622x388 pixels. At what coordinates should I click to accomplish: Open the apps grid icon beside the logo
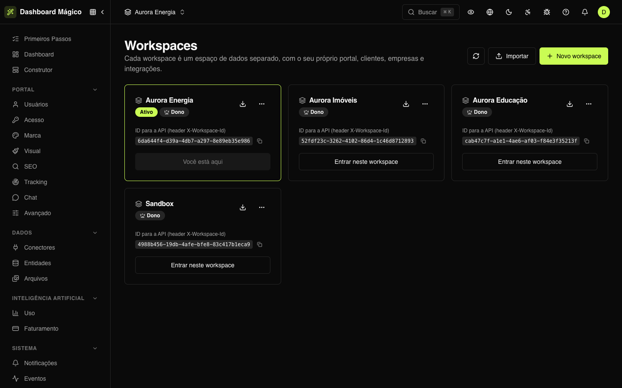click(93, 12)
